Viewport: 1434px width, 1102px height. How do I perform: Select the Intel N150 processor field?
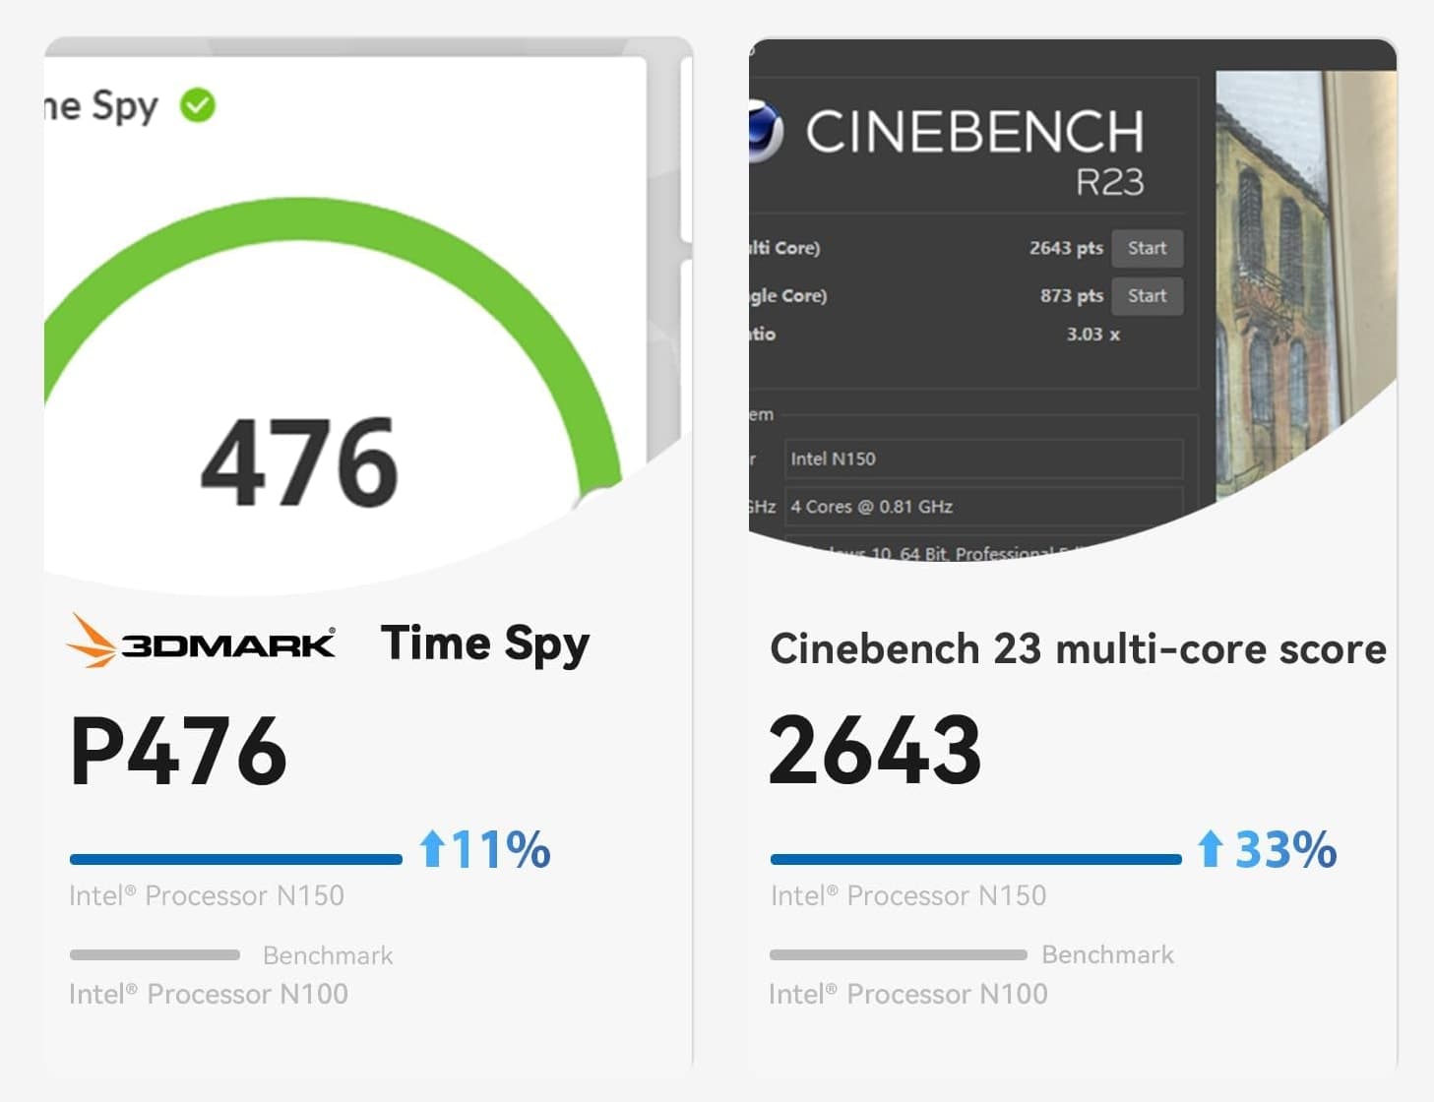click(983, 459)
